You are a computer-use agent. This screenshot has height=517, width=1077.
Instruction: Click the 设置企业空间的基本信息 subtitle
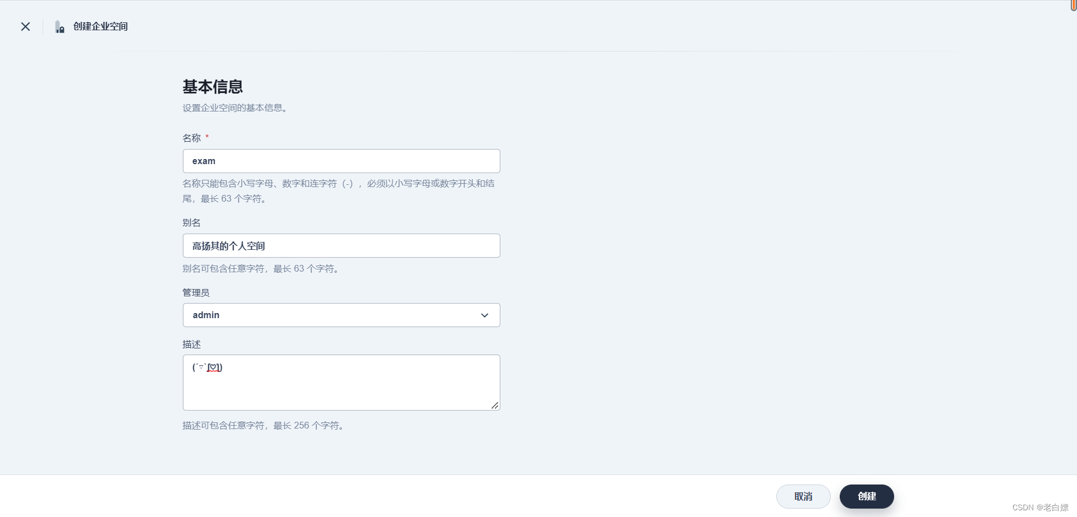(236, 108)
